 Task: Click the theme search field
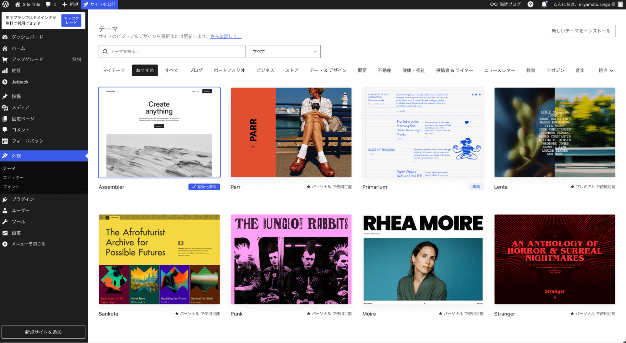point(172,51)
